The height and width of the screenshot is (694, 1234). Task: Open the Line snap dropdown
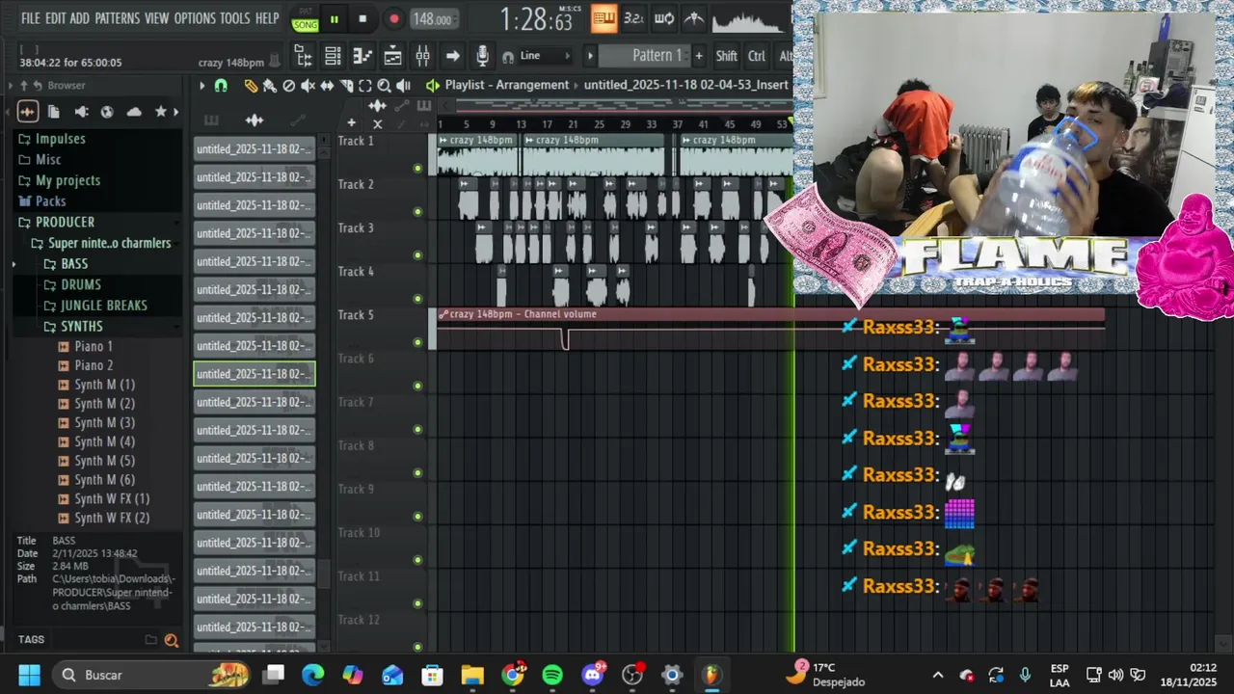[546, 56]
